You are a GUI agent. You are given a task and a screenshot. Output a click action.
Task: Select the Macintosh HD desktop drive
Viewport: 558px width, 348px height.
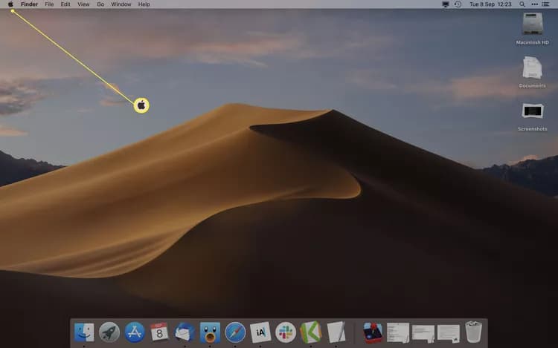coord(533,29)
